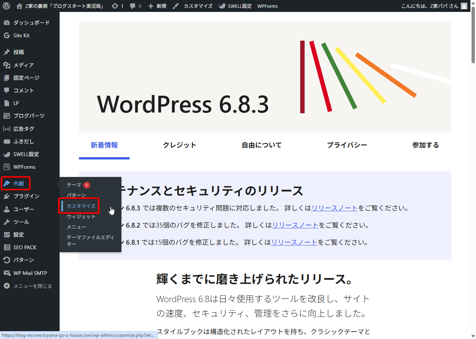Viewport: 476px width, 339px height.
Task: Click the SEO PACK sidebar icon
Action: (7, 247)
